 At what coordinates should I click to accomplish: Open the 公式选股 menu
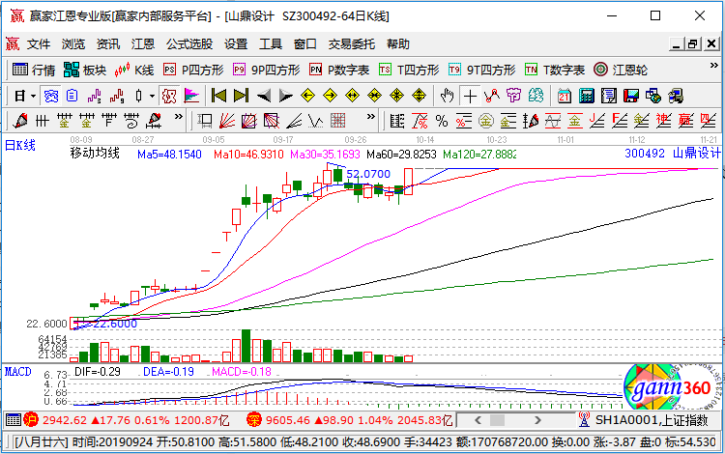tap(189, 43)
